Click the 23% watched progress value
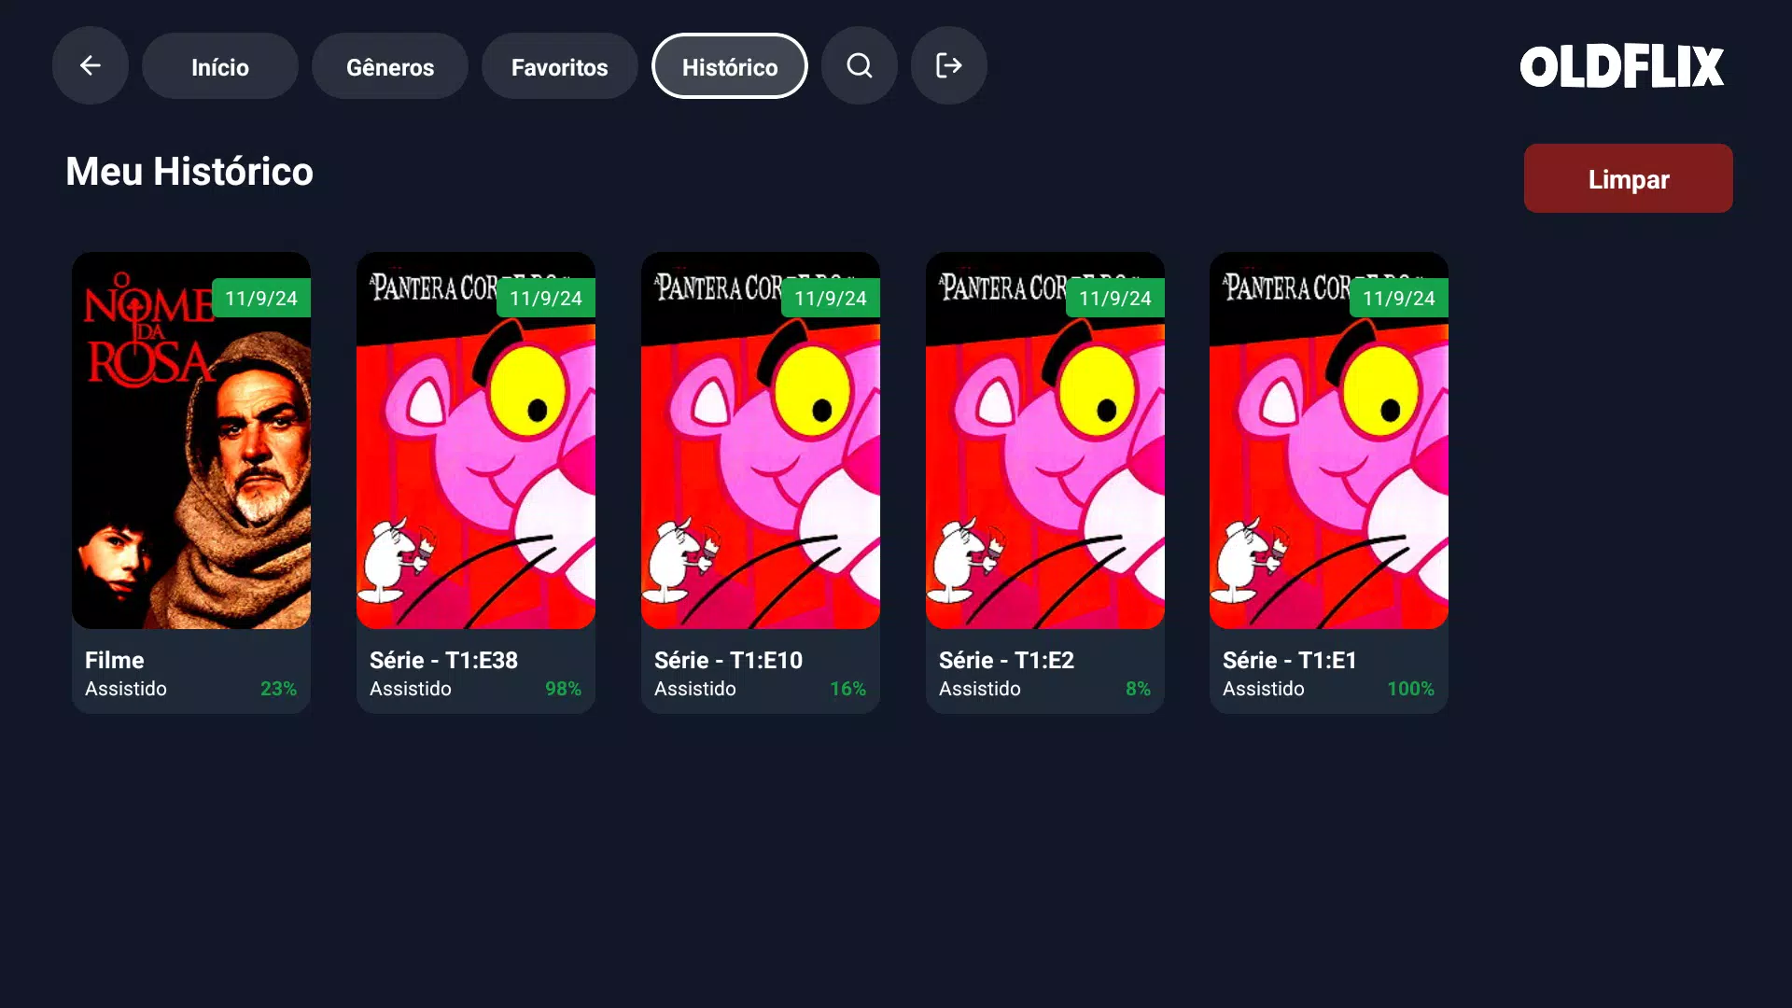The height and width of the screenshot is (1008, 1792). pyautogui.click(x=278, y=689)
